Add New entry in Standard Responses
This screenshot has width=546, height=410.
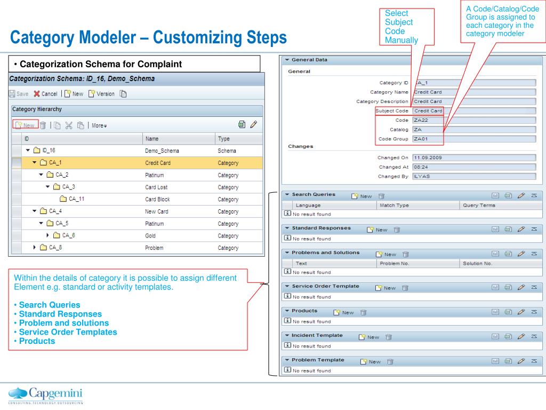click(377, 230)
